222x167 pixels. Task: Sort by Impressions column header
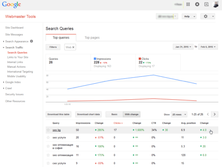tap(83, 123)
